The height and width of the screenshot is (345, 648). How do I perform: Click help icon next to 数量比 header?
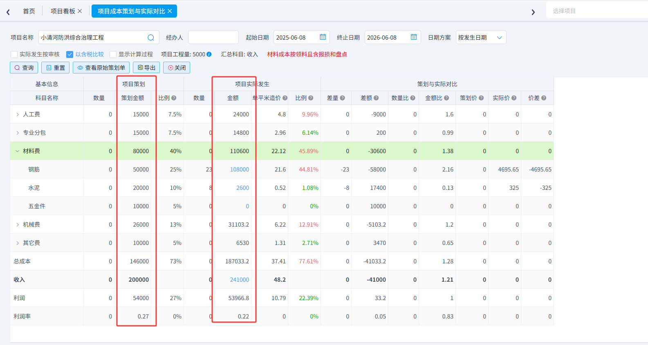pyautogui.click(x=413, y=98)
